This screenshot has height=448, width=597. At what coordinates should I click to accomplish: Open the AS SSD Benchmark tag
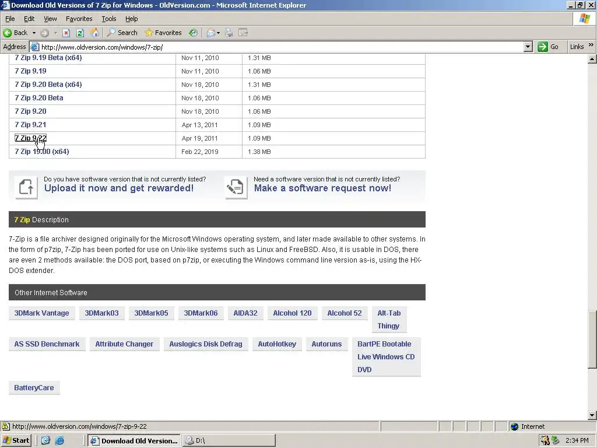click(x=47, y=344)
